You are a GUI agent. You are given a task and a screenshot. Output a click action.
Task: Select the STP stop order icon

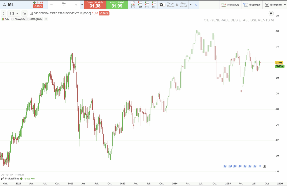click(147, 4)
